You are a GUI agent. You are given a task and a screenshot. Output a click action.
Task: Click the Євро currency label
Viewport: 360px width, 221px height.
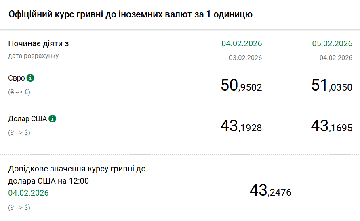(17, 78)
